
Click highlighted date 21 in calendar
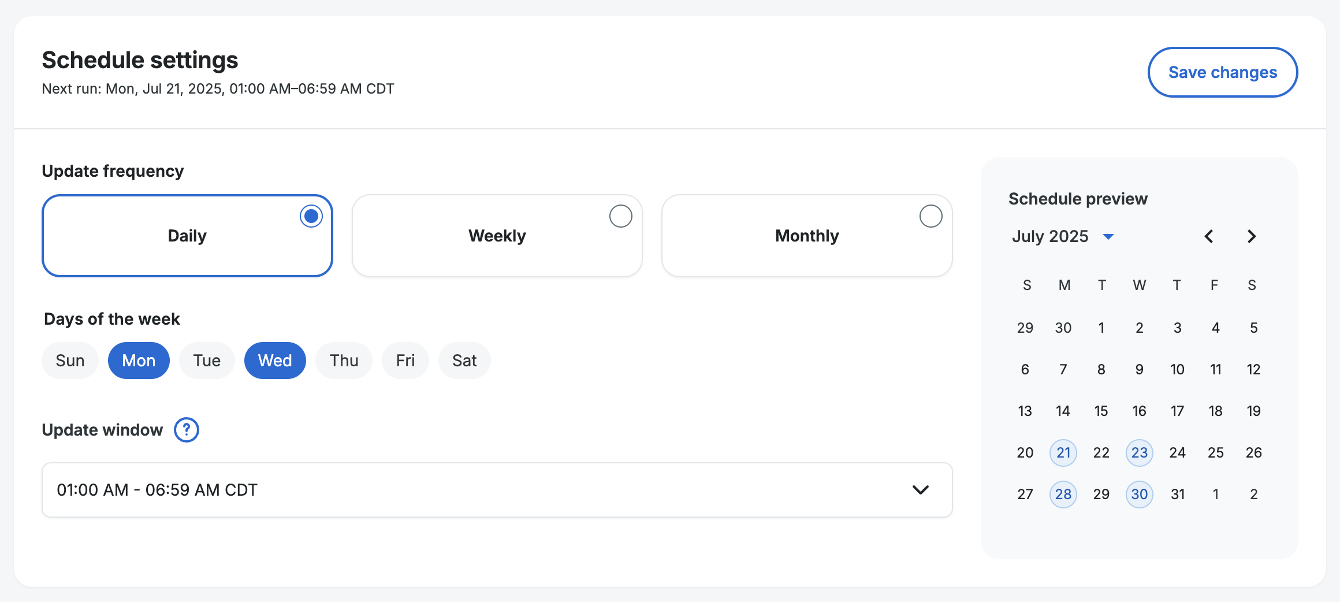click(1063, 452)
